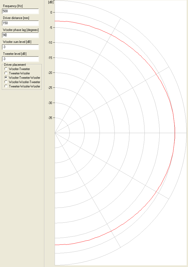This screenshot has height=267, width=188.
Task: Click the Woofer phase lag input field
Action: 20,35
